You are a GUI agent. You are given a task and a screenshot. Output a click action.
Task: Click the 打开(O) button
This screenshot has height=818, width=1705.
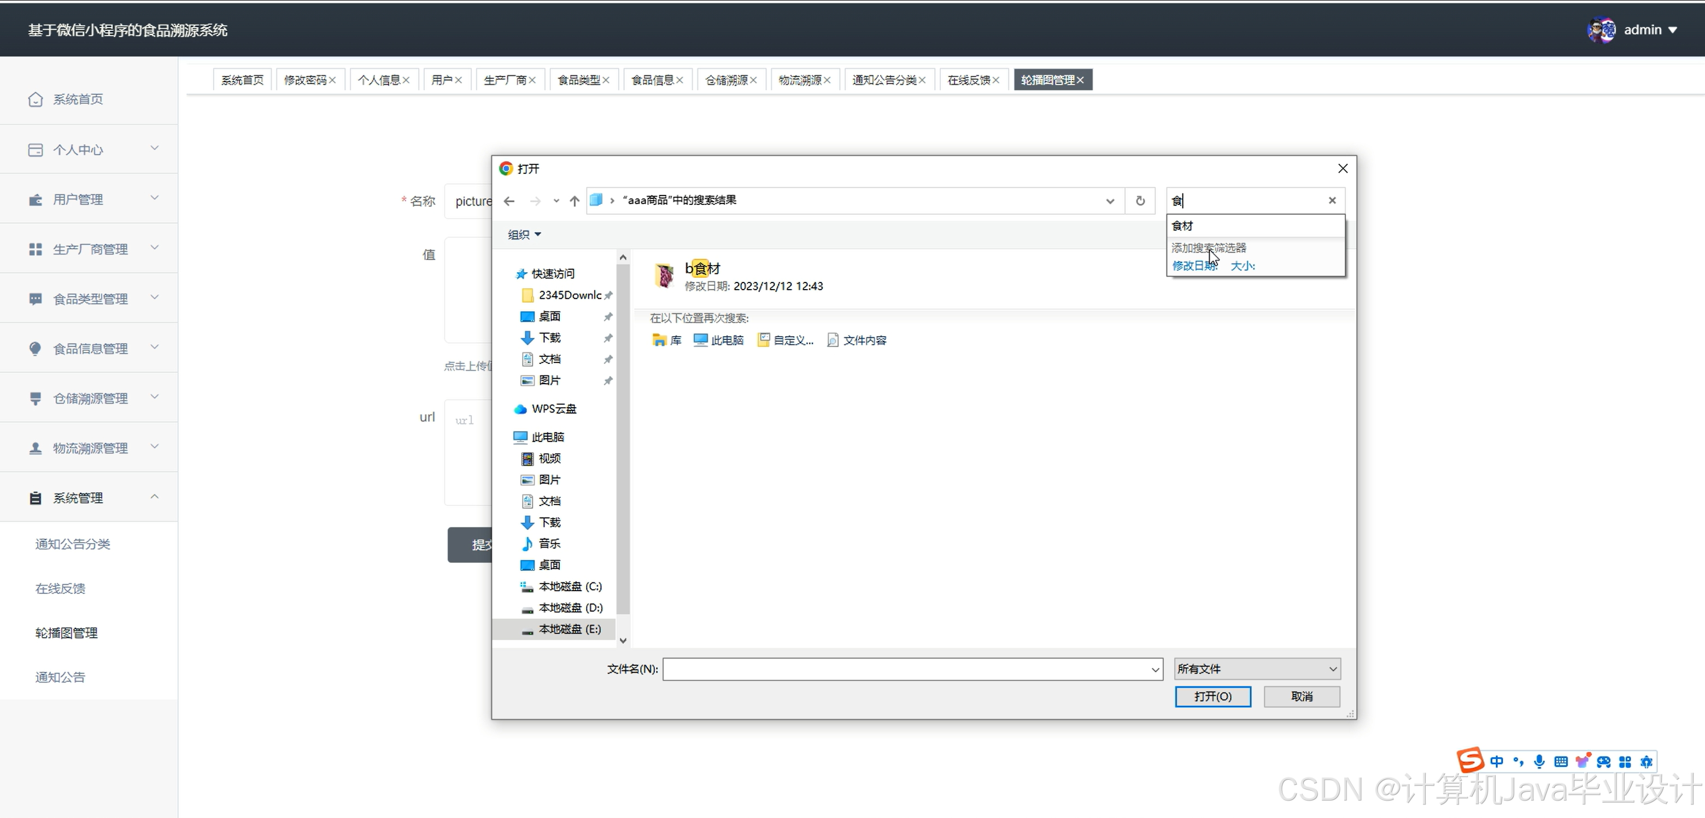tap(1212, 696)
